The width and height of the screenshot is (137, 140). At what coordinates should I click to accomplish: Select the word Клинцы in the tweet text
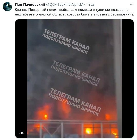(x=21, y=10)
